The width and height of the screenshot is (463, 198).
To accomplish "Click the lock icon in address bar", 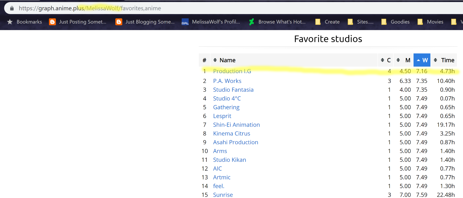I will tap(12, 8).
